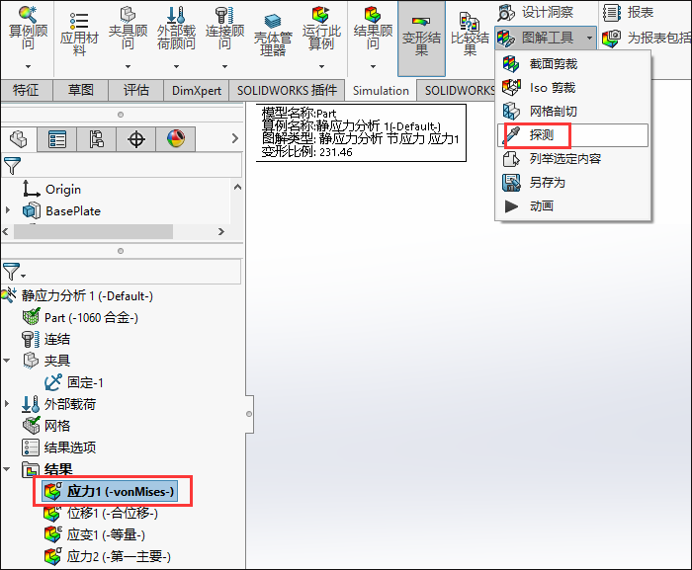Select 位移1 (-合位移-) plot

tap(112, 513)
